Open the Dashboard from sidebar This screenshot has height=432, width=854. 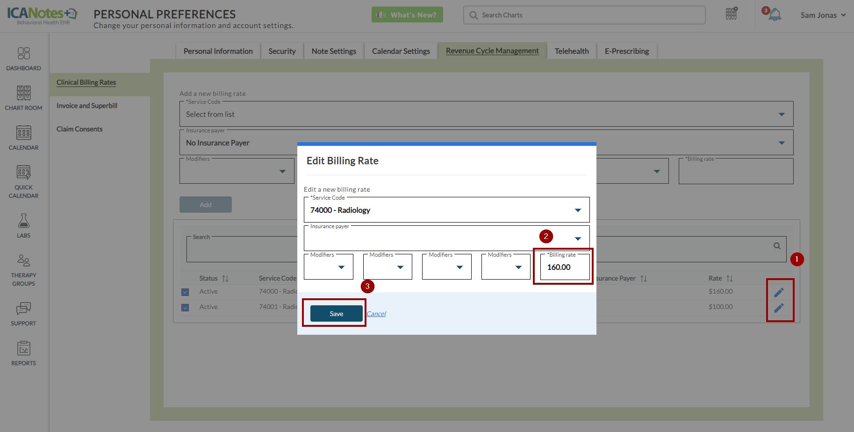coord(23,59)
